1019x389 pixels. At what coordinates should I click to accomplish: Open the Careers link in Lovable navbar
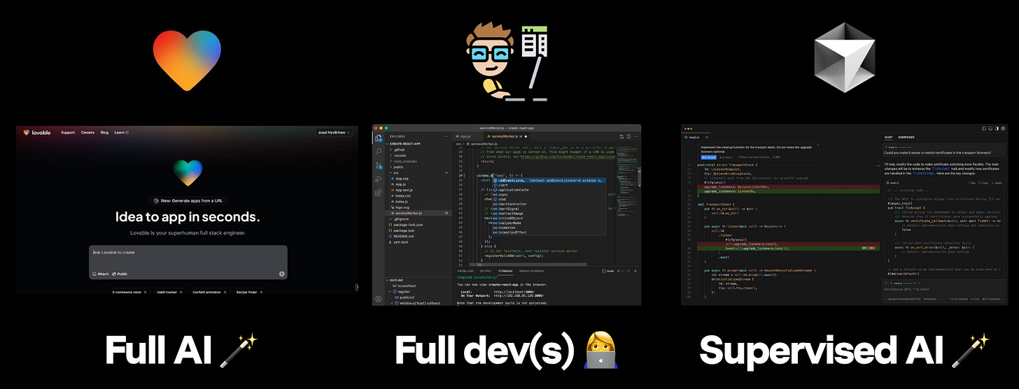pyautogui.click(x=87, y=132)
